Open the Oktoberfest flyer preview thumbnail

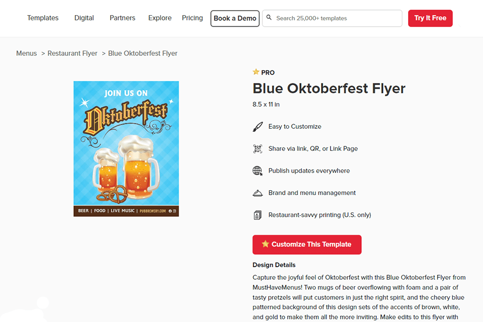pos(126,149)
